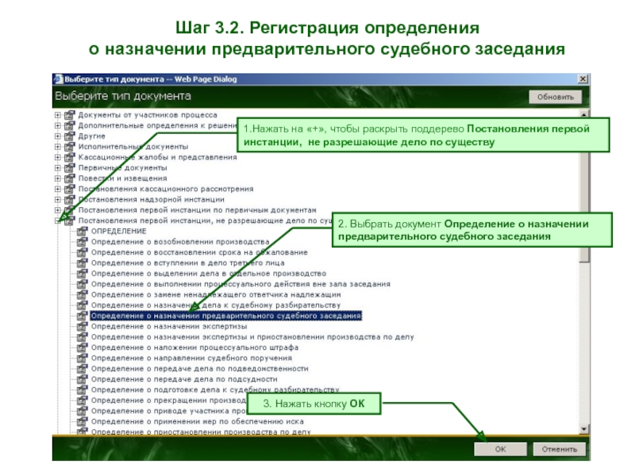Click icon of Определение о назначении дела к разбирательству
The image size is (635, 476).
[x=83, y=305]
